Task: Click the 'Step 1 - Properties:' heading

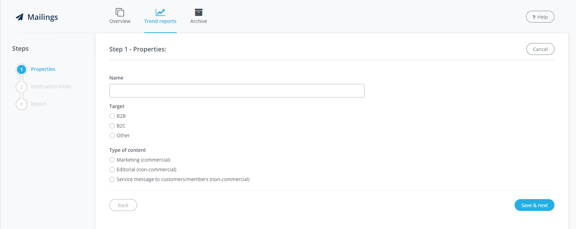Action: tap(138, 49)
